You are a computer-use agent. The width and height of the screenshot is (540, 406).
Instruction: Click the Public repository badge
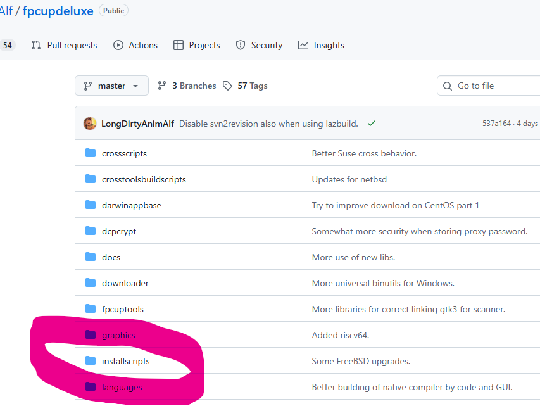[113, 10]
